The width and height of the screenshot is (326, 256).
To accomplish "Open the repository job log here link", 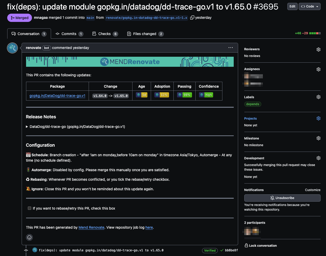I will click(149, 227).
